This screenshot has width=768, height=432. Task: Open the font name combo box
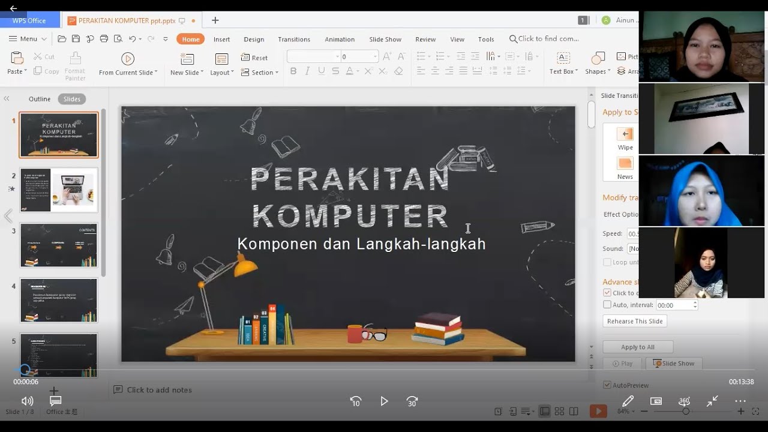[x=313, y=56]
